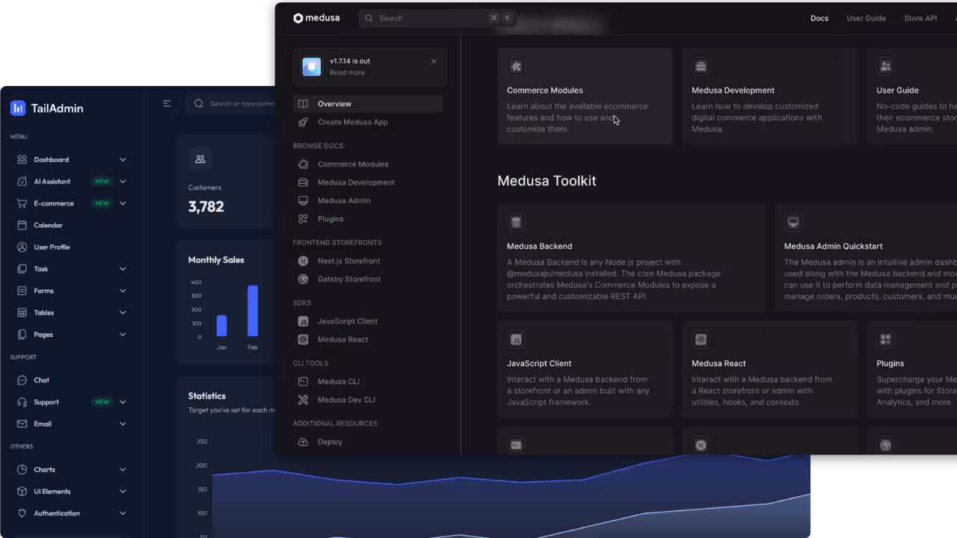The width and height of the screenshot is (957, 538).
Task: Click the TailAdmin logo icon
Action: 18,108
